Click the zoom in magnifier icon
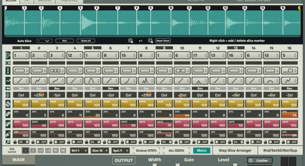 (131, 41)
